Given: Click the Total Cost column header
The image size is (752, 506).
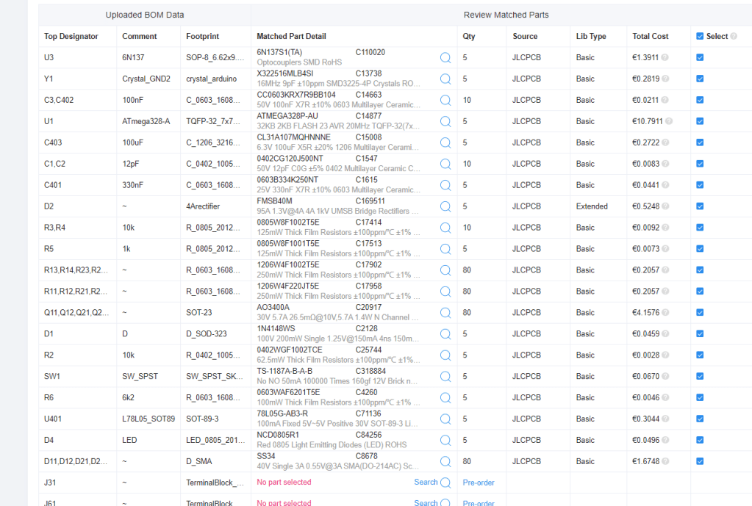Looking at the screenshot, I should [650, 36].
